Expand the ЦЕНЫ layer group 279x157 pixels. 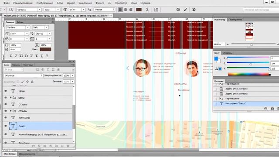pos(10,98)
